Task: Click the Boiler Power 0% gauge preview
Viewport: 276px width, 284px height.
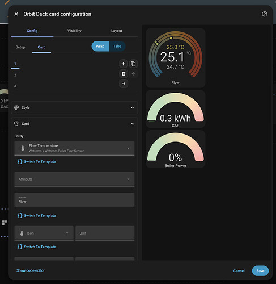Action: pos(176,149)
